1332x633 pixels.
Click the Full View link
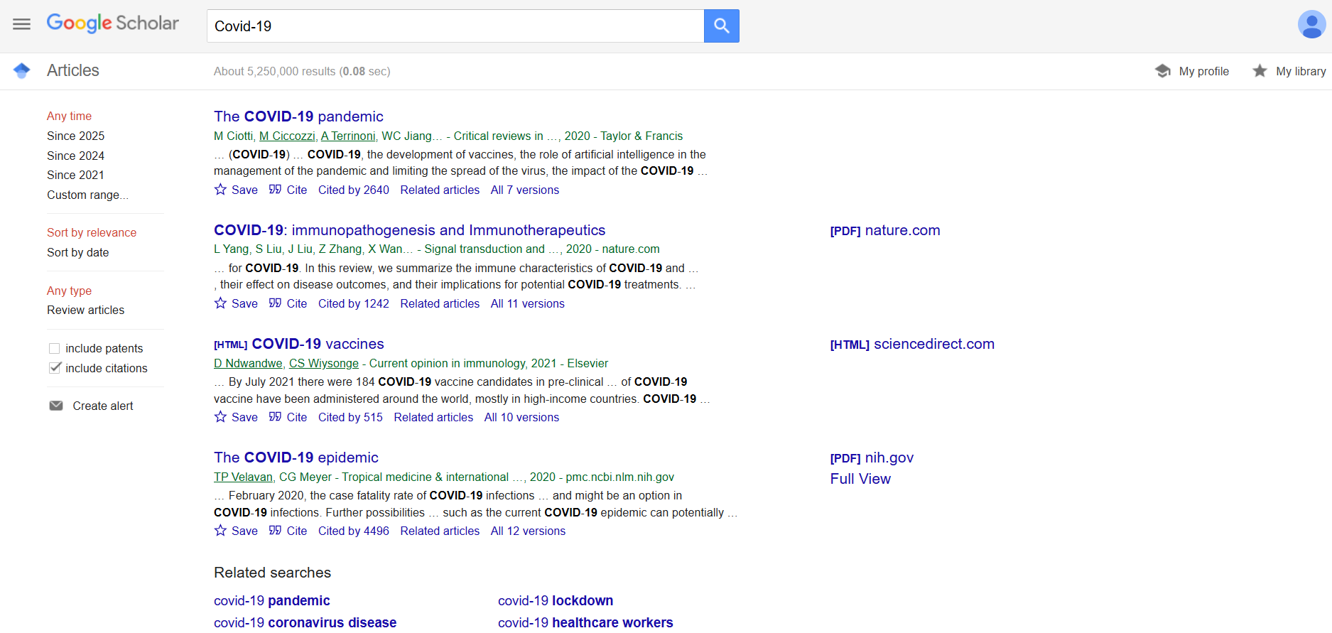coord(860,479)
